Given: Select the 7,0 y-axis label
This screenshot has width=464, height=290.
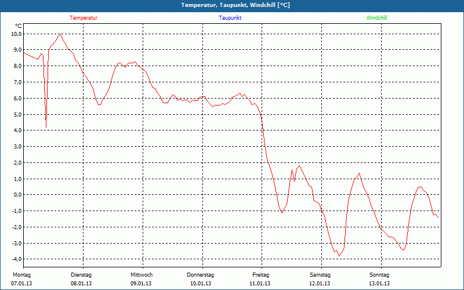Looking at the screenshot, I should 18,82.
